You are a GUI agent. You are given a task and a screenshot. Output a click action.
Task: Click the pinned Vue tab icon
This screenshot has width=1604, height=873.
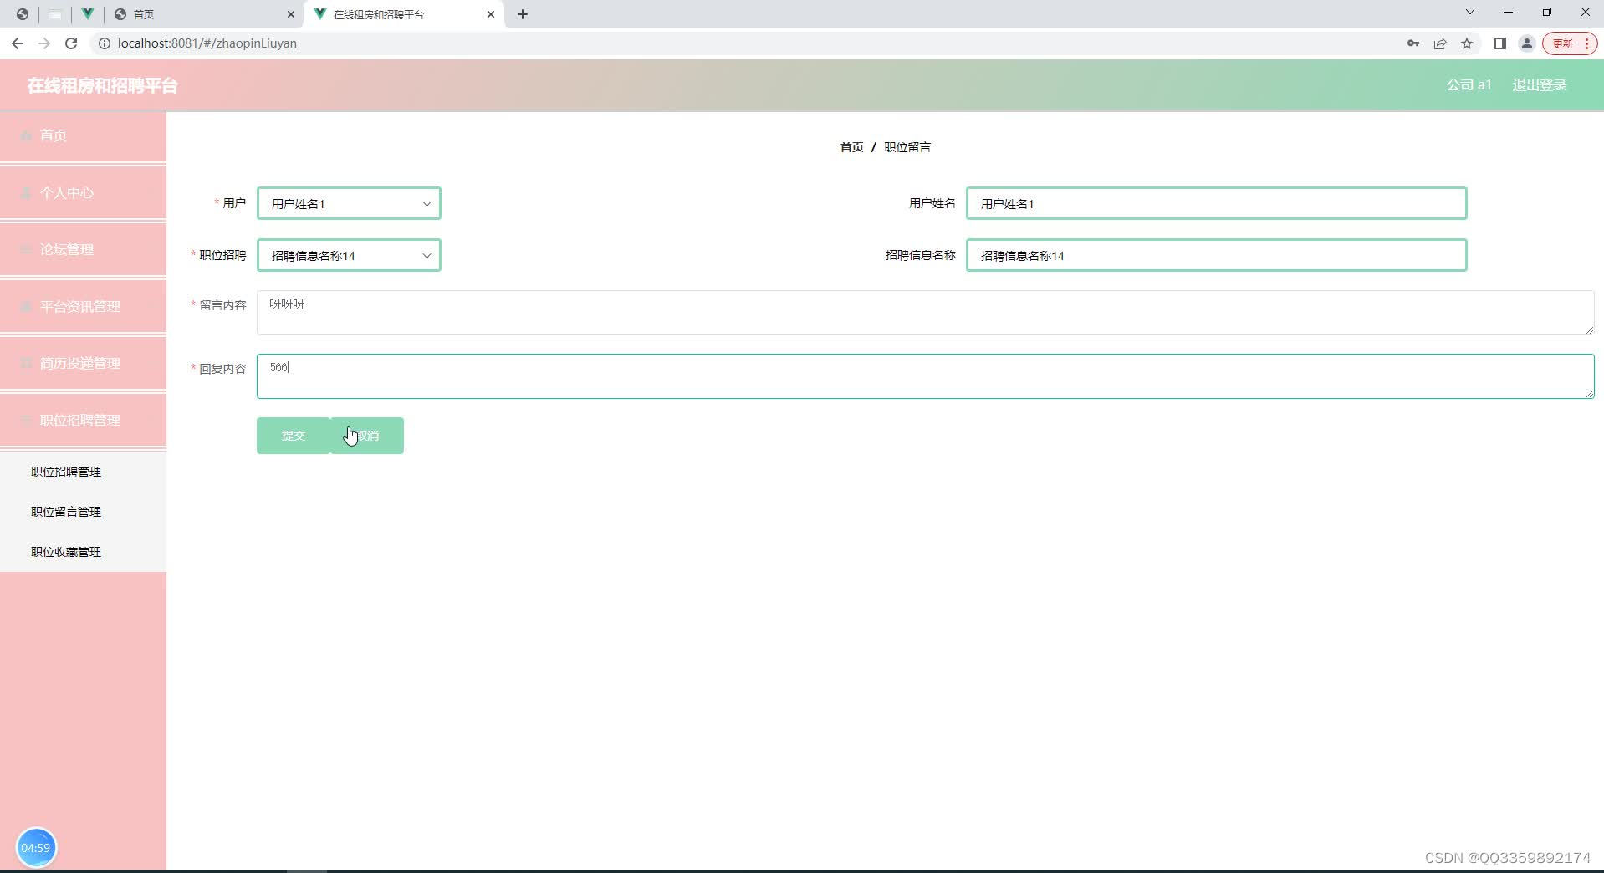[x=87, y=14]
